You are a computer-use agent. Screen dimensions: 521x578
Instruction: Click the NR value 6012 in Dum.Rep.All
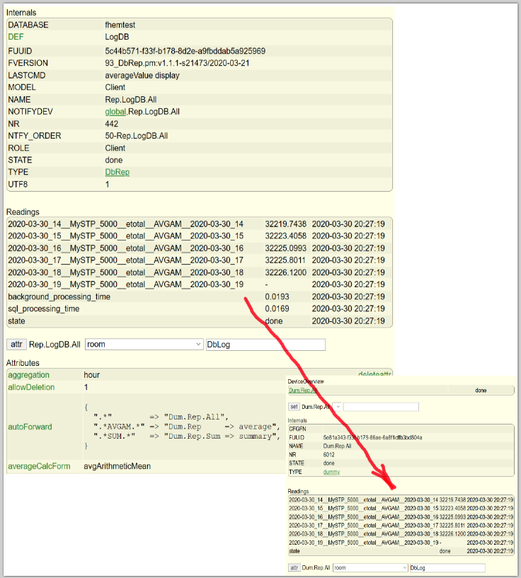329,454
